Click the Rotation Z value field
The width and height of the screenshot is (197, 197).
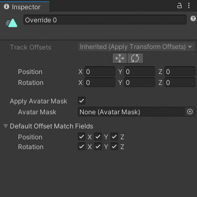click(x=180, y=83)
